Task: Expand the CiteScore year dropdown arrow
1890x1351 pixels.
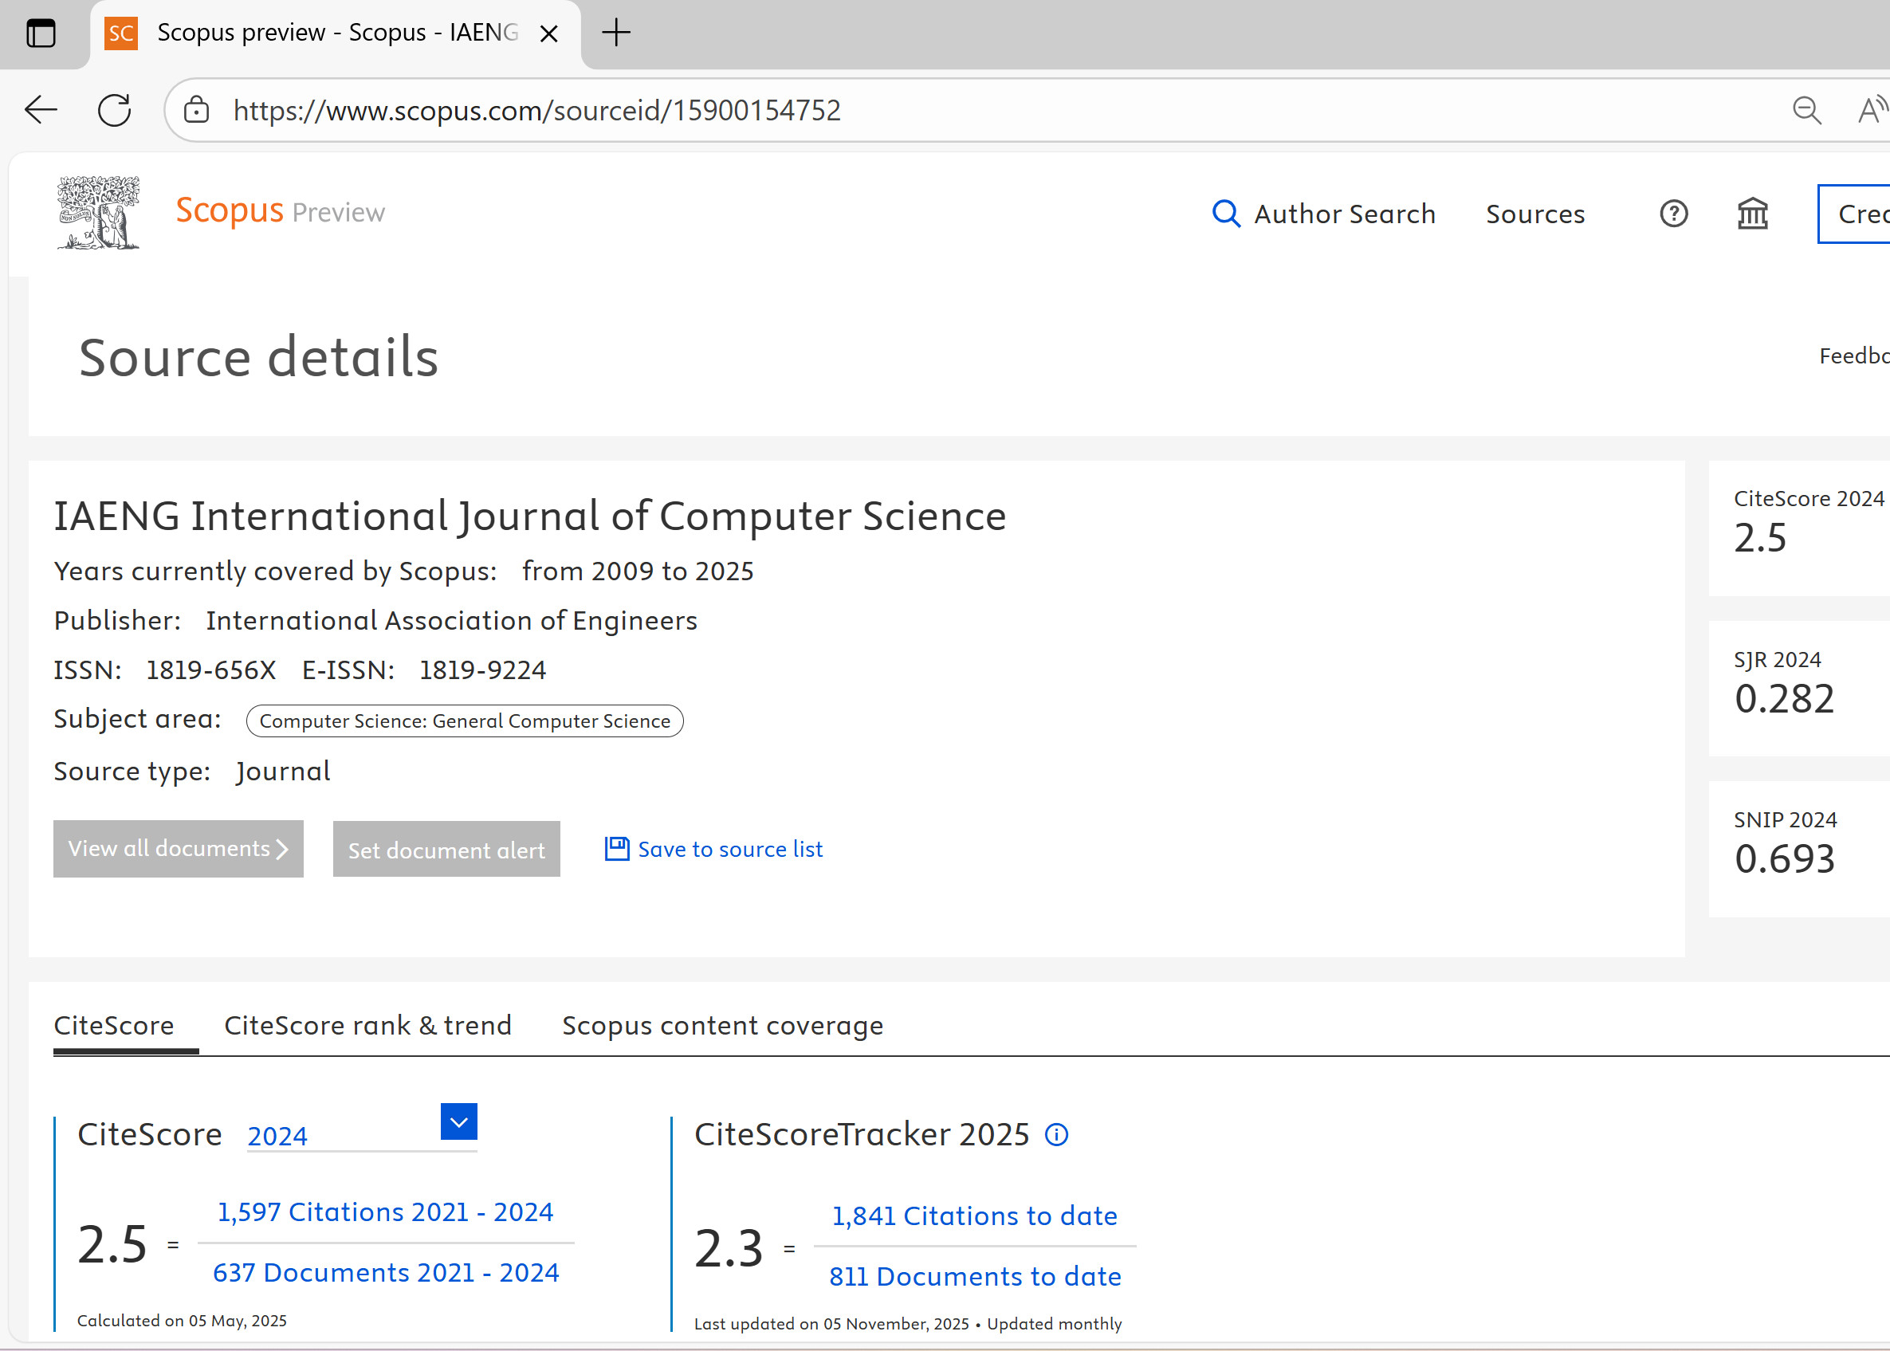Action: (458, 1122)
